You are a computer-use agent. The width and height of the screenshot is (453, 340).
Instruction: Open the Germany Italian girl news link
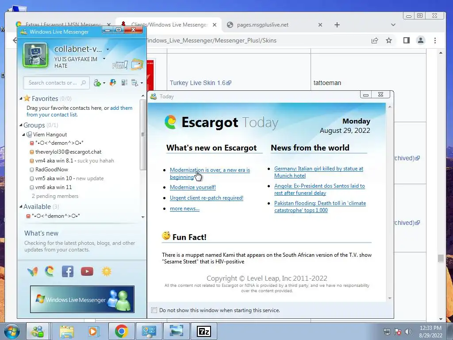[319, 172]
